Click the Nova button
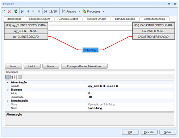179x138 pixels. (13, 66)
